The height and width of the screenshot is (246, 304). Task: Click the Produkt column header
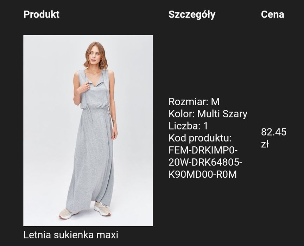point(41,14)
